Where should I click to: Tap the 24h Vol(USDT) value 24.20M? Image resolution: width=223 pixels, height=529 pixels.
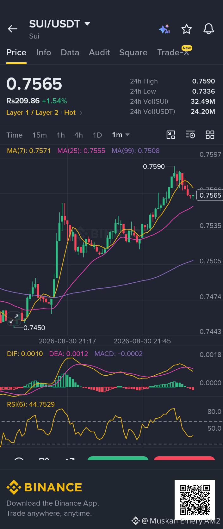pyautogui.click(x=203, y=112)
